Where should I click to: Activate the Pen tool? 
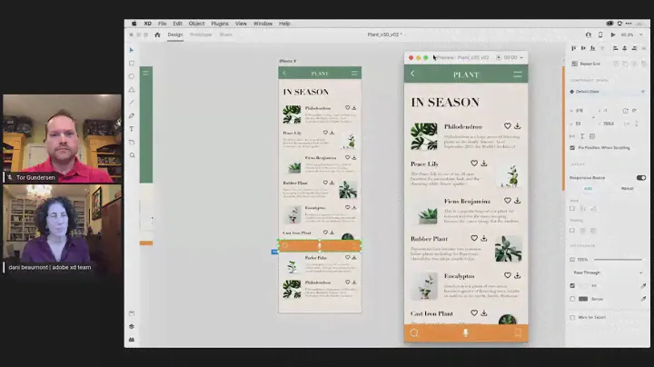(132, 116)
